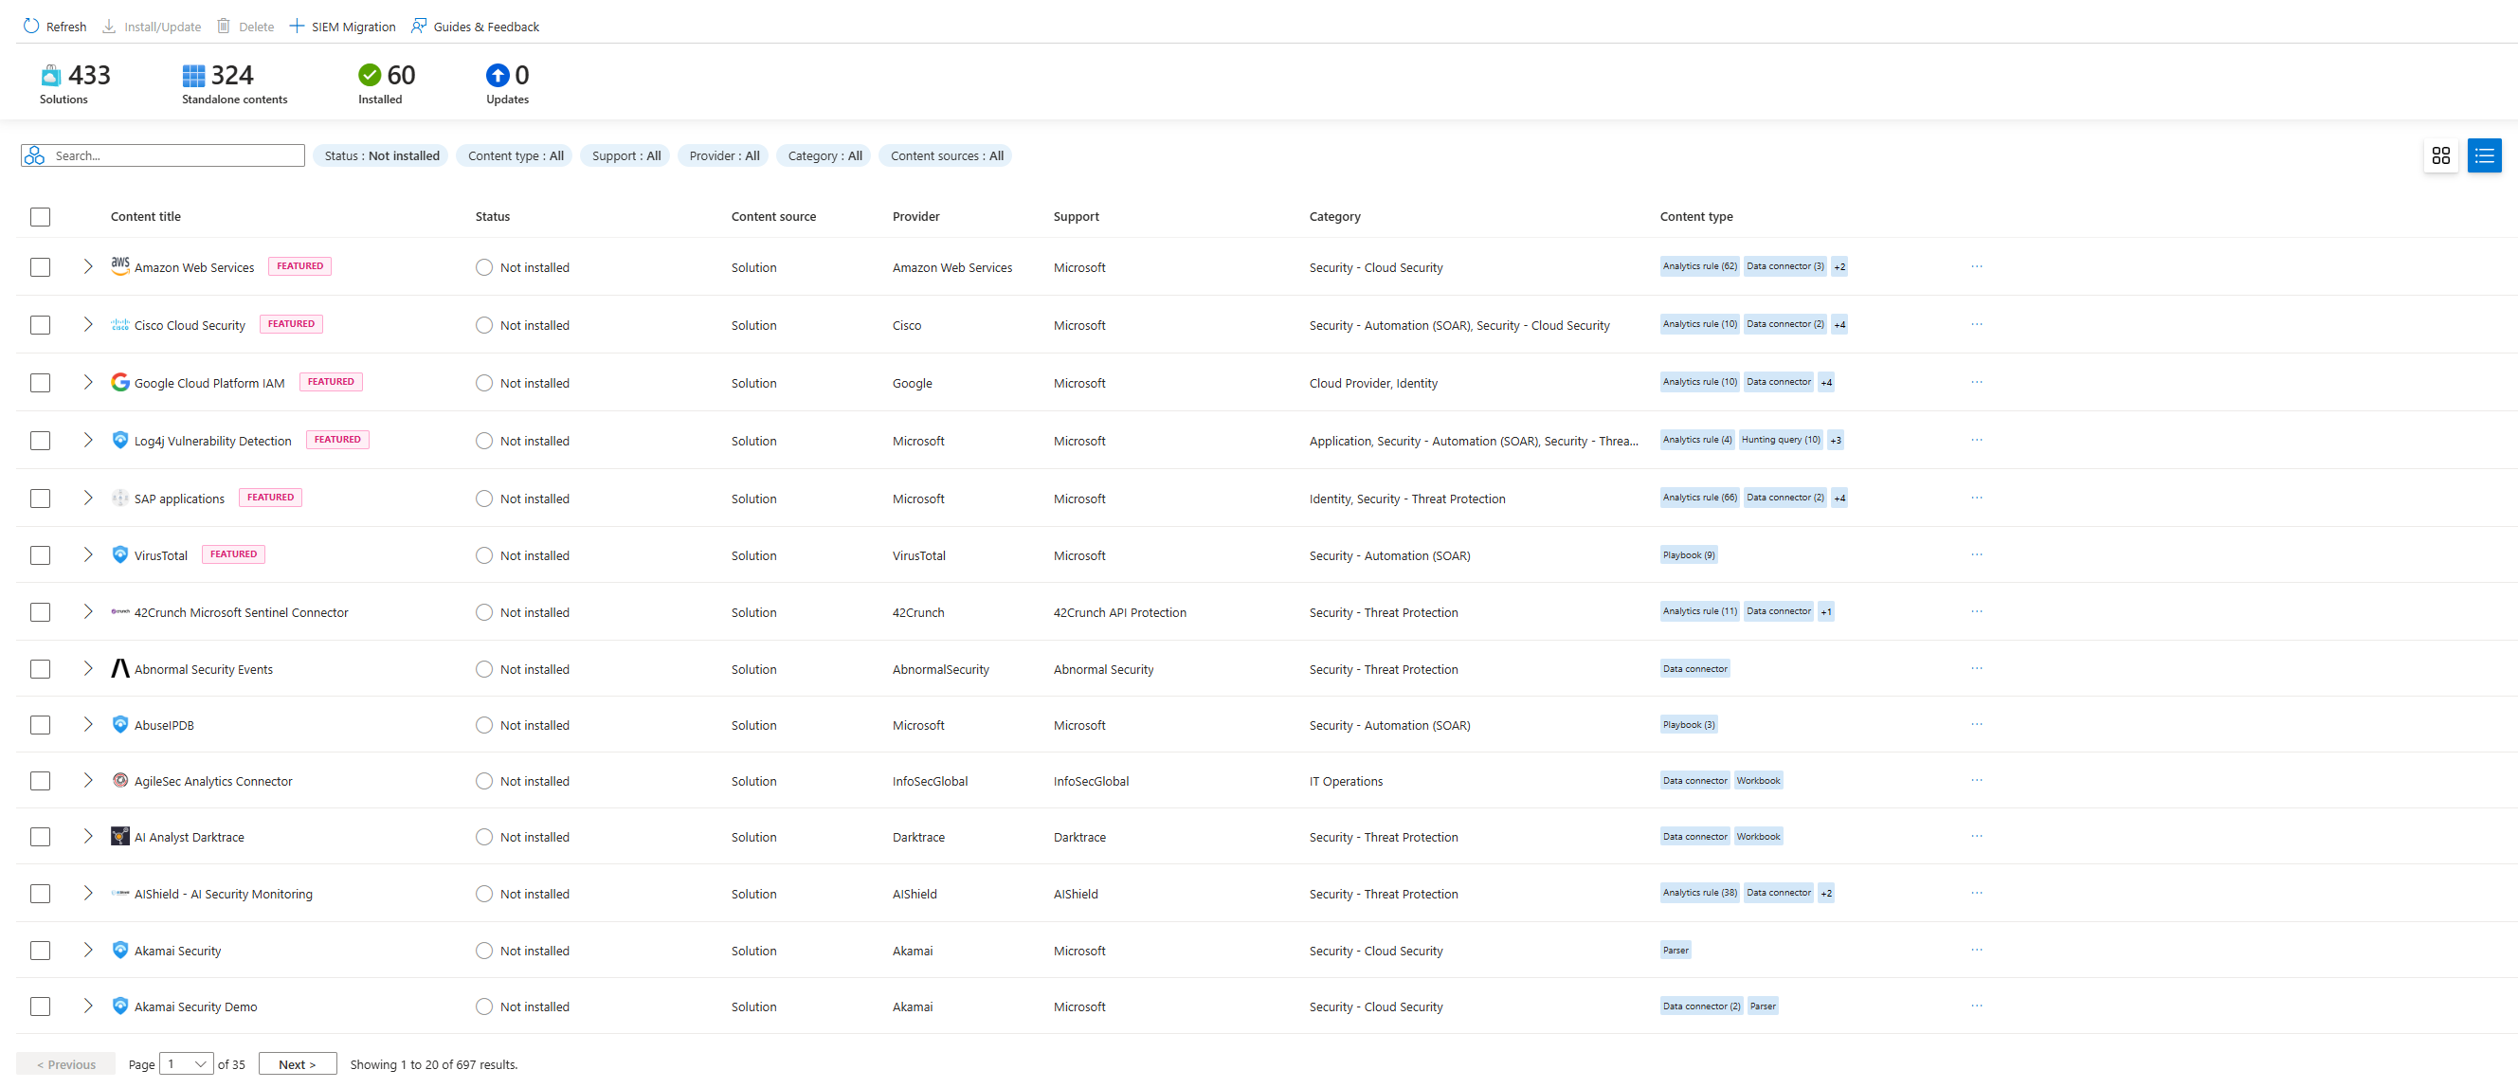This screenshot has width=2518, height=1088.
Task: Open the Category : All filter
Action: [824, 155]
